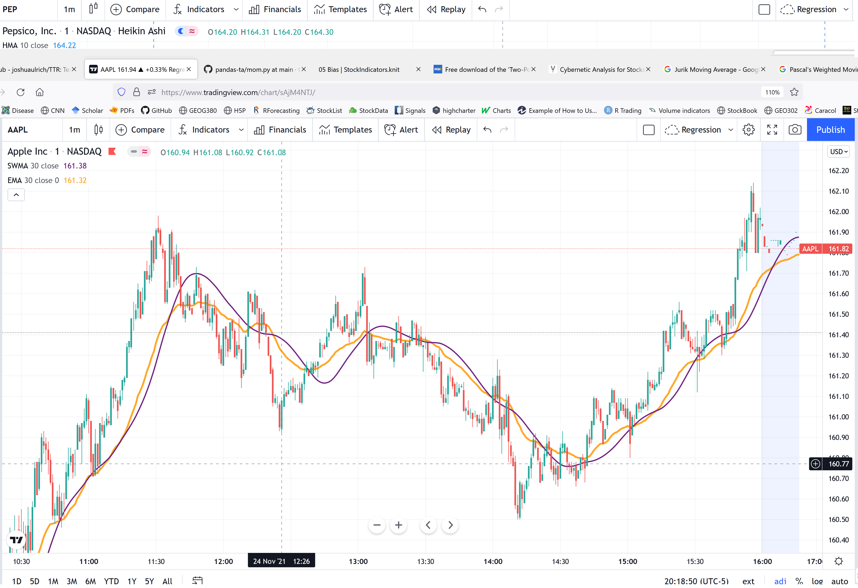The width and height of the screenshot is (858, 588).
Task: Take a snapshot with the camera icon
Action: pos(795,130)
